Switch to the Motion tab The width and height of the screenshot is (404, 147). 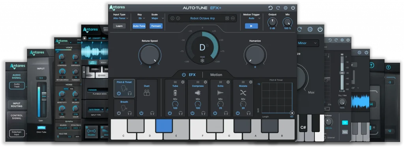coord(216,75)
